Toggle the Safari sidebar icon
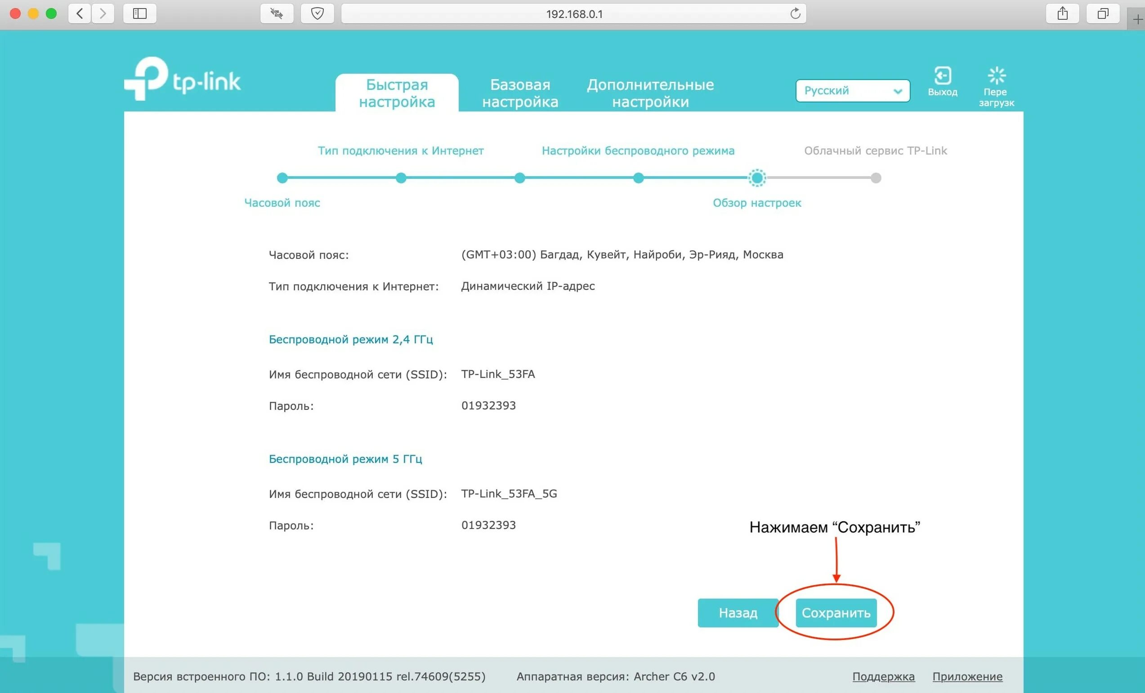This screenshot has width=1145, height=693. tap(139, 13)
